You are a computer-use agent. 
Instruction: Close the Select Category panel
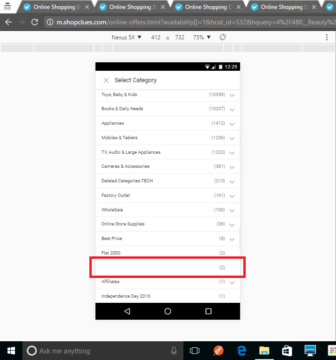[106, 80]
